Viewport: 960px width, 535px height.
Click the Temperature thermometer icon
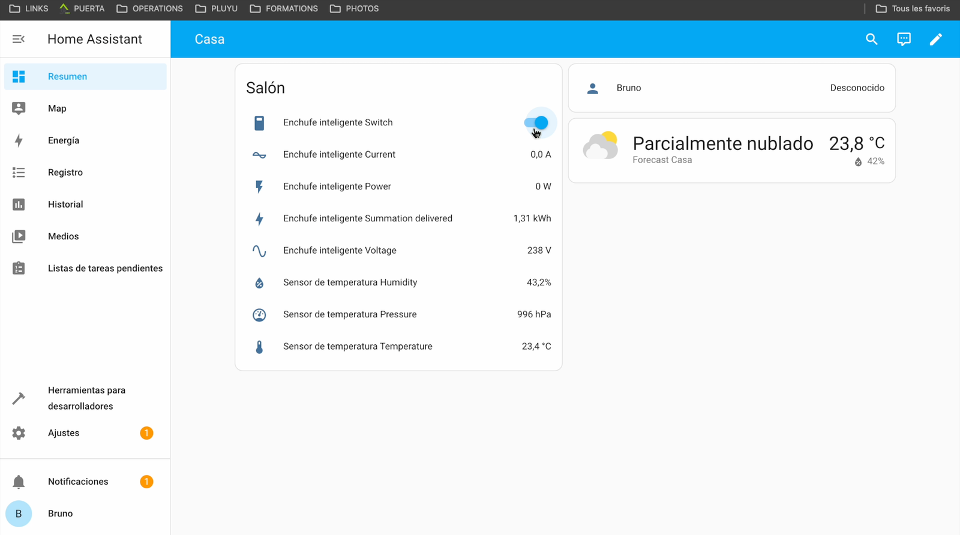(x=259, y=347)
